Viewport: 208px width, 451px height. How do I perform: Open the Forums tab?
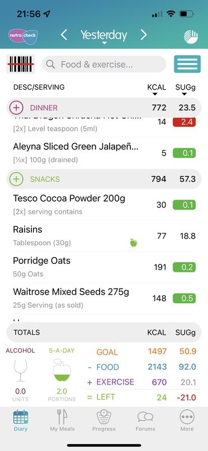click(x=146, y=420)
